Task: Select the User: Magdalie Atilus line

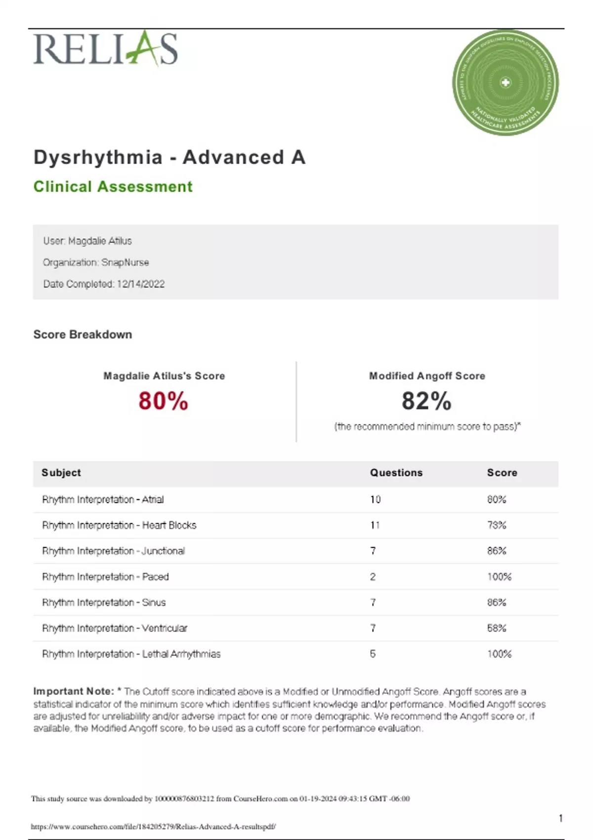Action: 87,241
